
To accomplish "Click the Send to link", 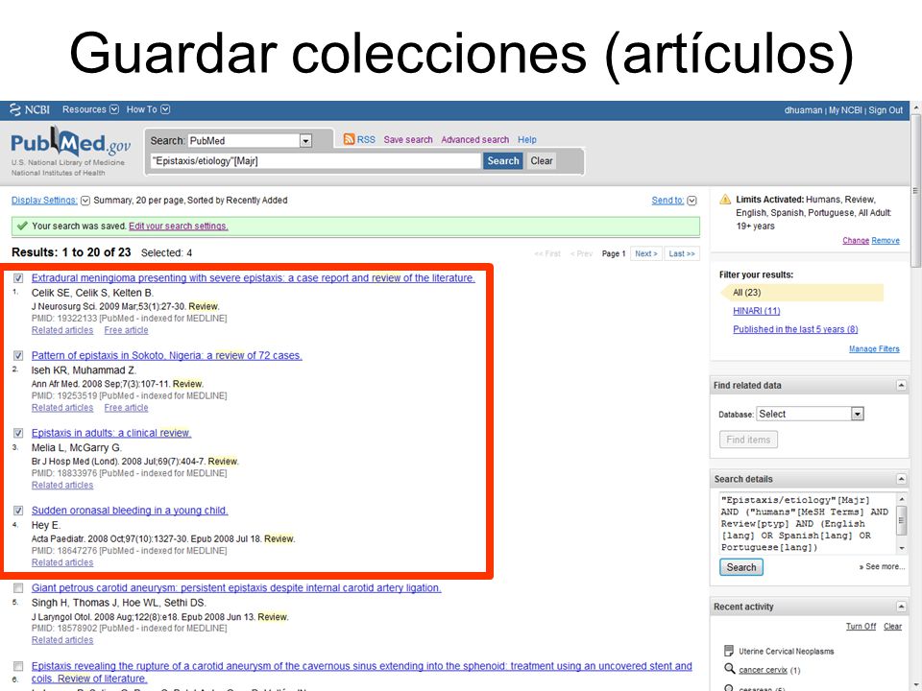I will click(667, 201).
